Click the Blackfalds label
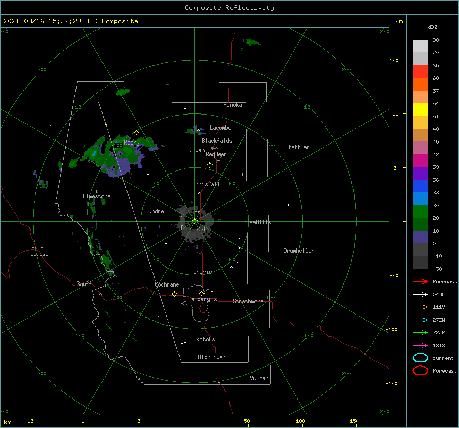The height and width of the screenshot is (428, 459). 217,141
